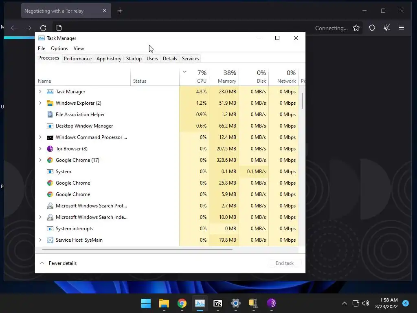Click the Windows Explorer folder icon in list

50,103
